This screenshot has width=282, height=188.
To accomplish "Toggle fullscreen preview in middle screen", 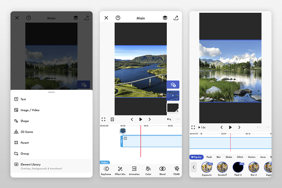I will [x=103, y=120].
